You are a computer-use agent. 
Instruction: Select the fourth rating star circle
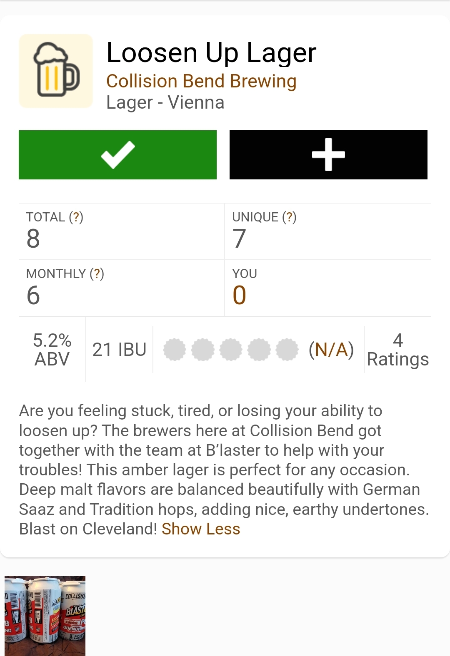(x=259, y=350)
